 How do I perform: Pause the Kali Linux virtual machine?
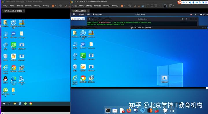(x=122, y=6)
